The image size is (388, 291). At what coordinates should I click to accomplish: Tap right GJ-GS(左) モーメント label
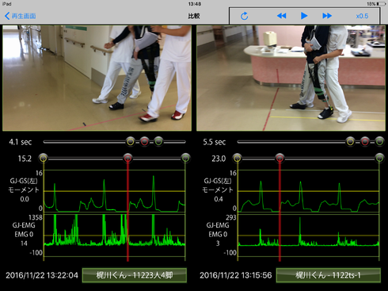click(218, 186)
